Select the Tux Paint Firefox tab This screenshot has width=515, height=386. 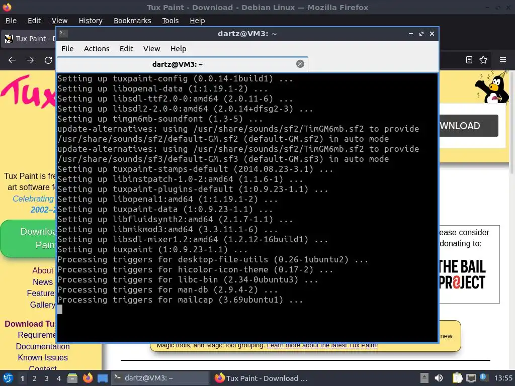pos(29,39)
